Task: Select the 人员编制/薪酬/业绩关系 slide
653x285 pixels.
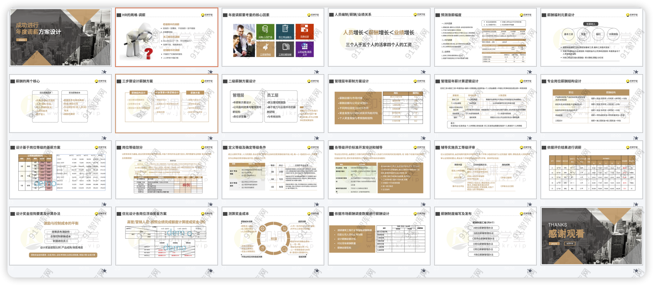Action: click(x=379, y=37)
